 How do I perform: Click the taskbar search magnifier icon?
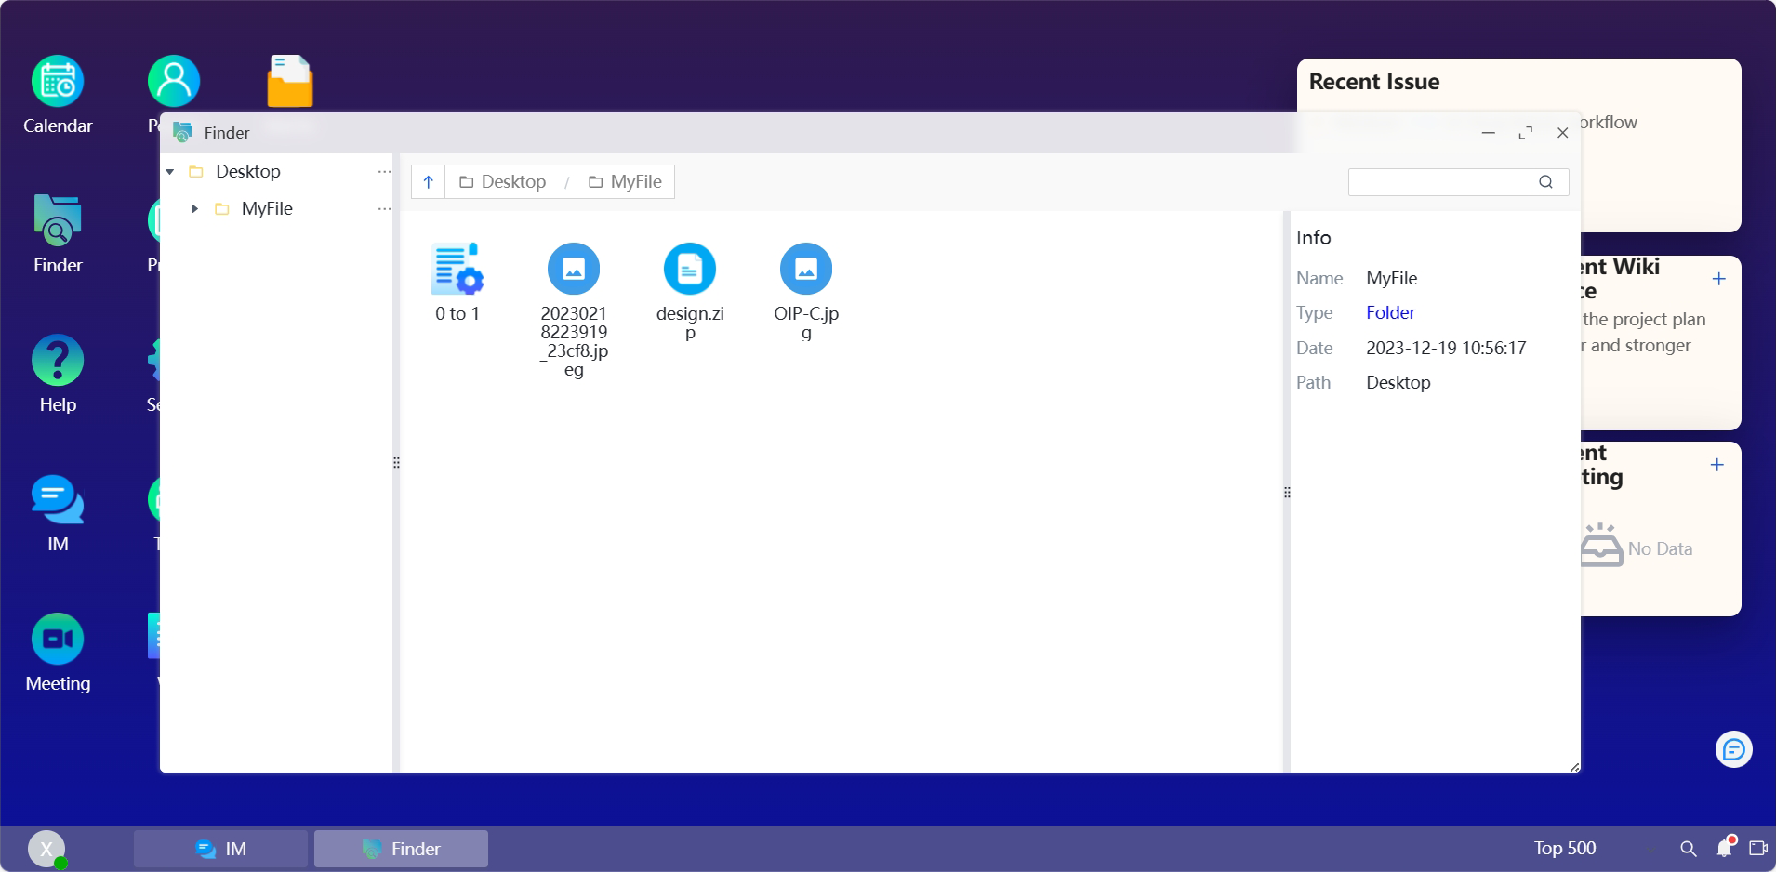click(x=1688, y=848)
